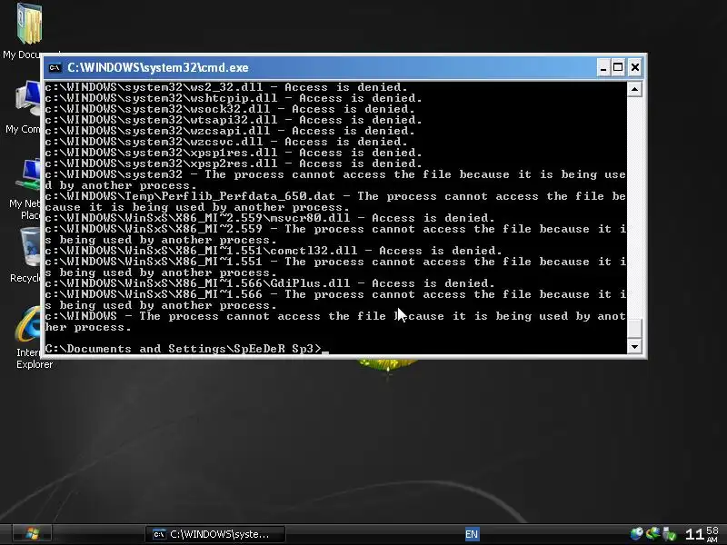This screenshot has height=545, width=727.
Task: Click the line mentioning wzcsvc.dll
Action: [x=226, y=142]
